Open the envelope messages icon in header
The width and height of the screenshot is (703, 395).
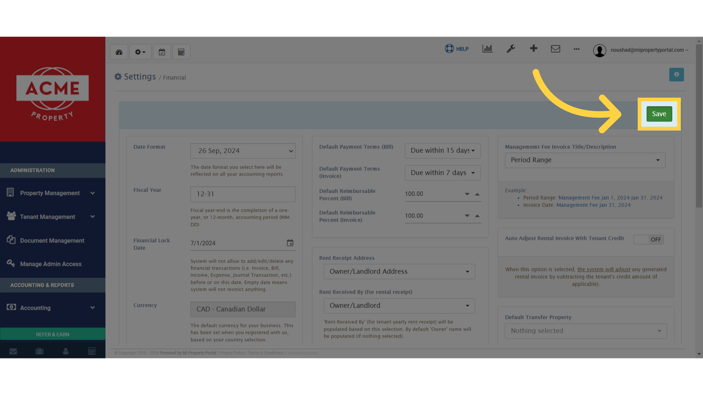pyautogui.click(x=555, y=49)
